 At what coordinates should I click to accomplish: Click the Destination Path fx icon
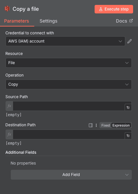tap(9, 134)
